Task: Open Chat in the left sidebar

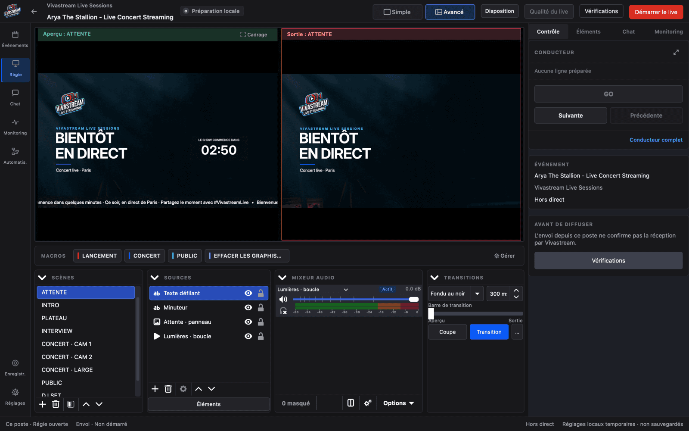Action: (15, 98)
